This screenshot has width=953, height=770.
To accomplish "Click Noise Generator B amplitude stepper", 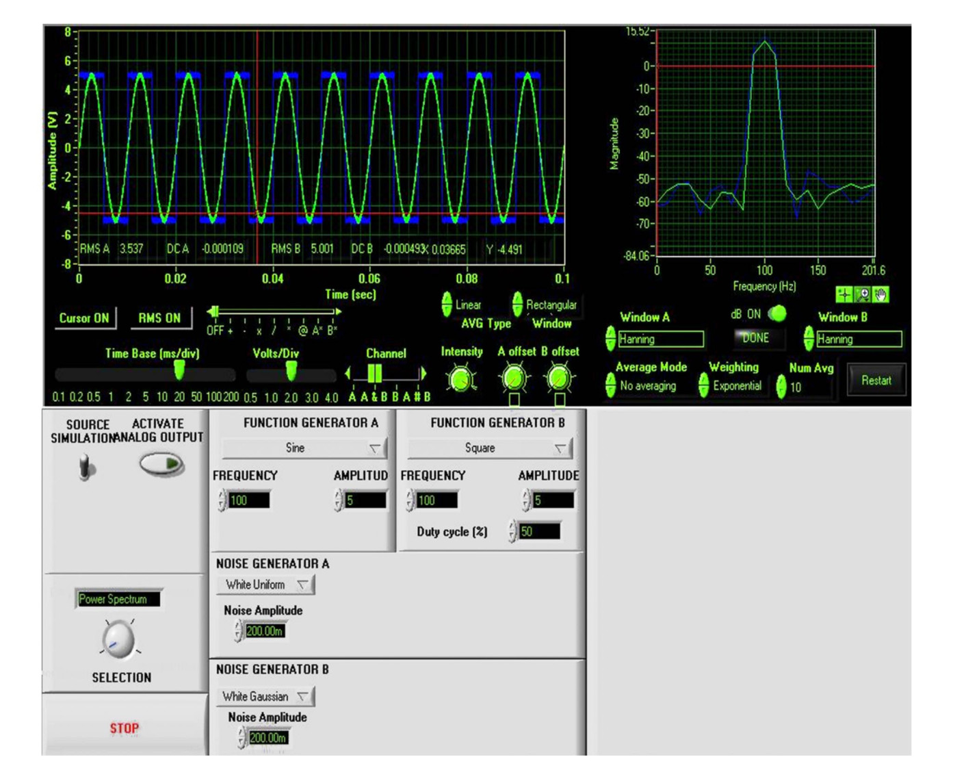I will [241, 737].
